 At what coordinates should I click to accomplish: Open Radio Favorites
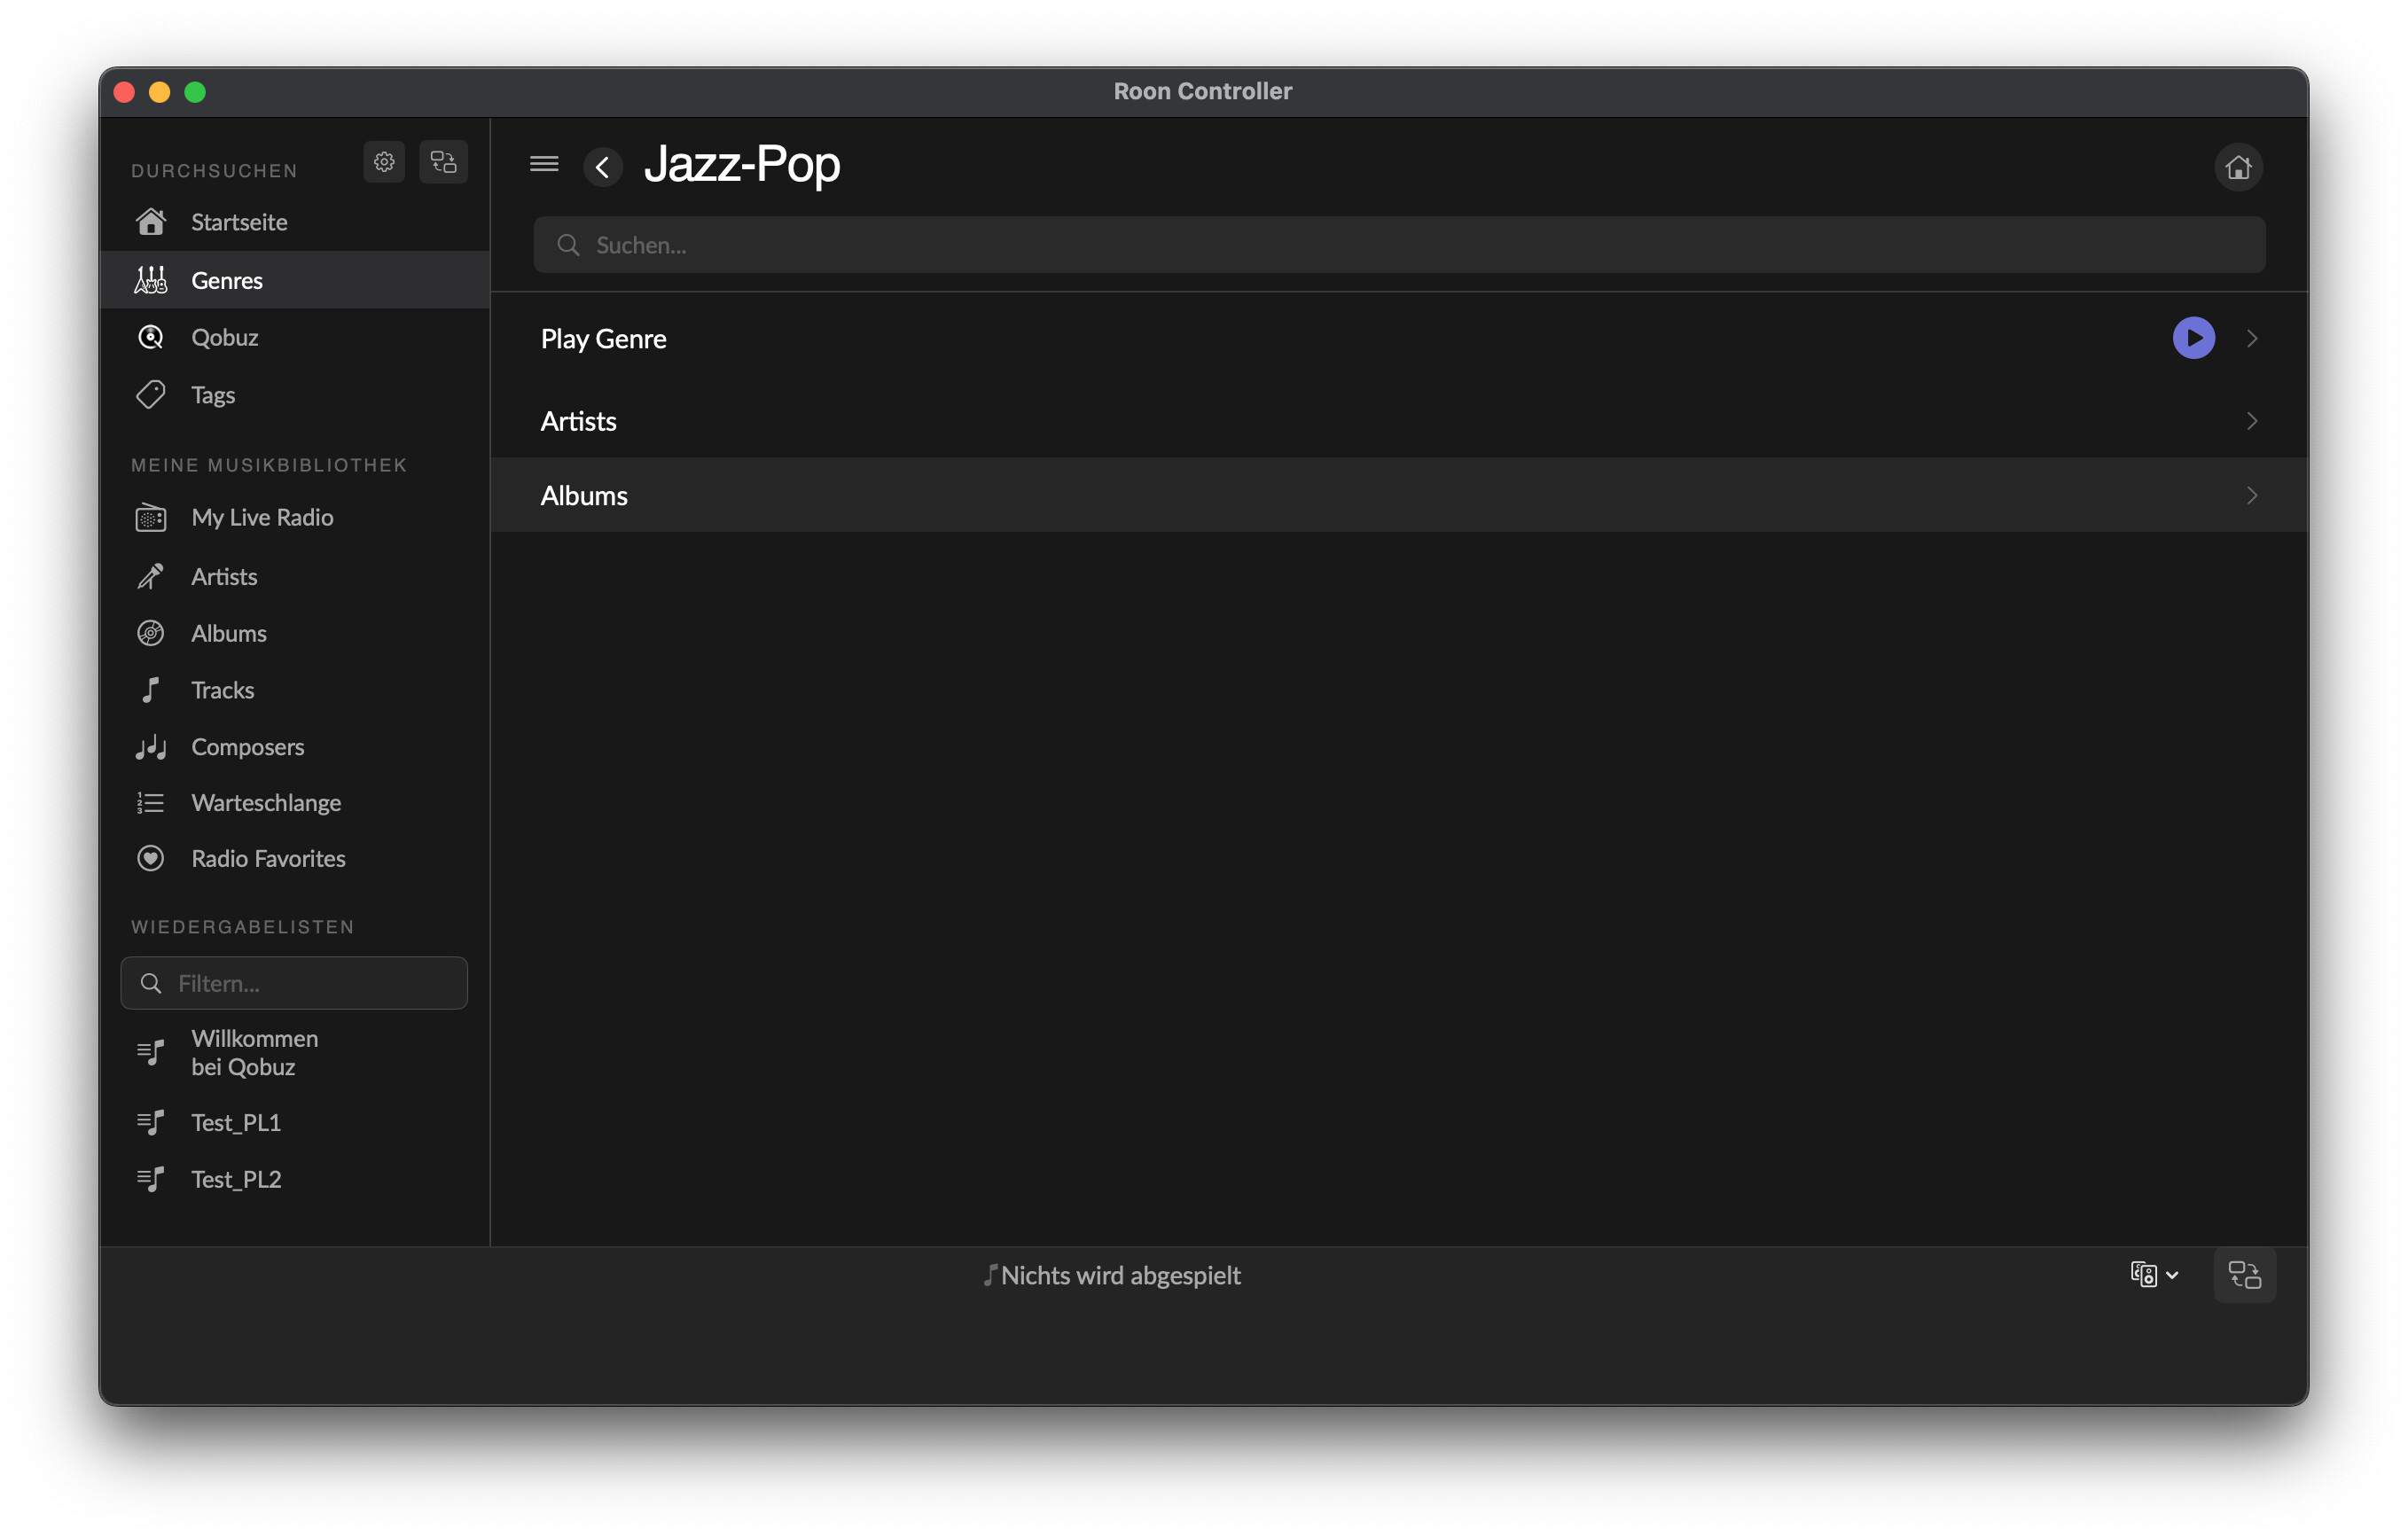tap(268, 859)
